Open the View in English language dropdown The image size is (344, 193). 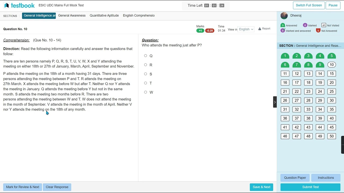click(x=246, y=29)
